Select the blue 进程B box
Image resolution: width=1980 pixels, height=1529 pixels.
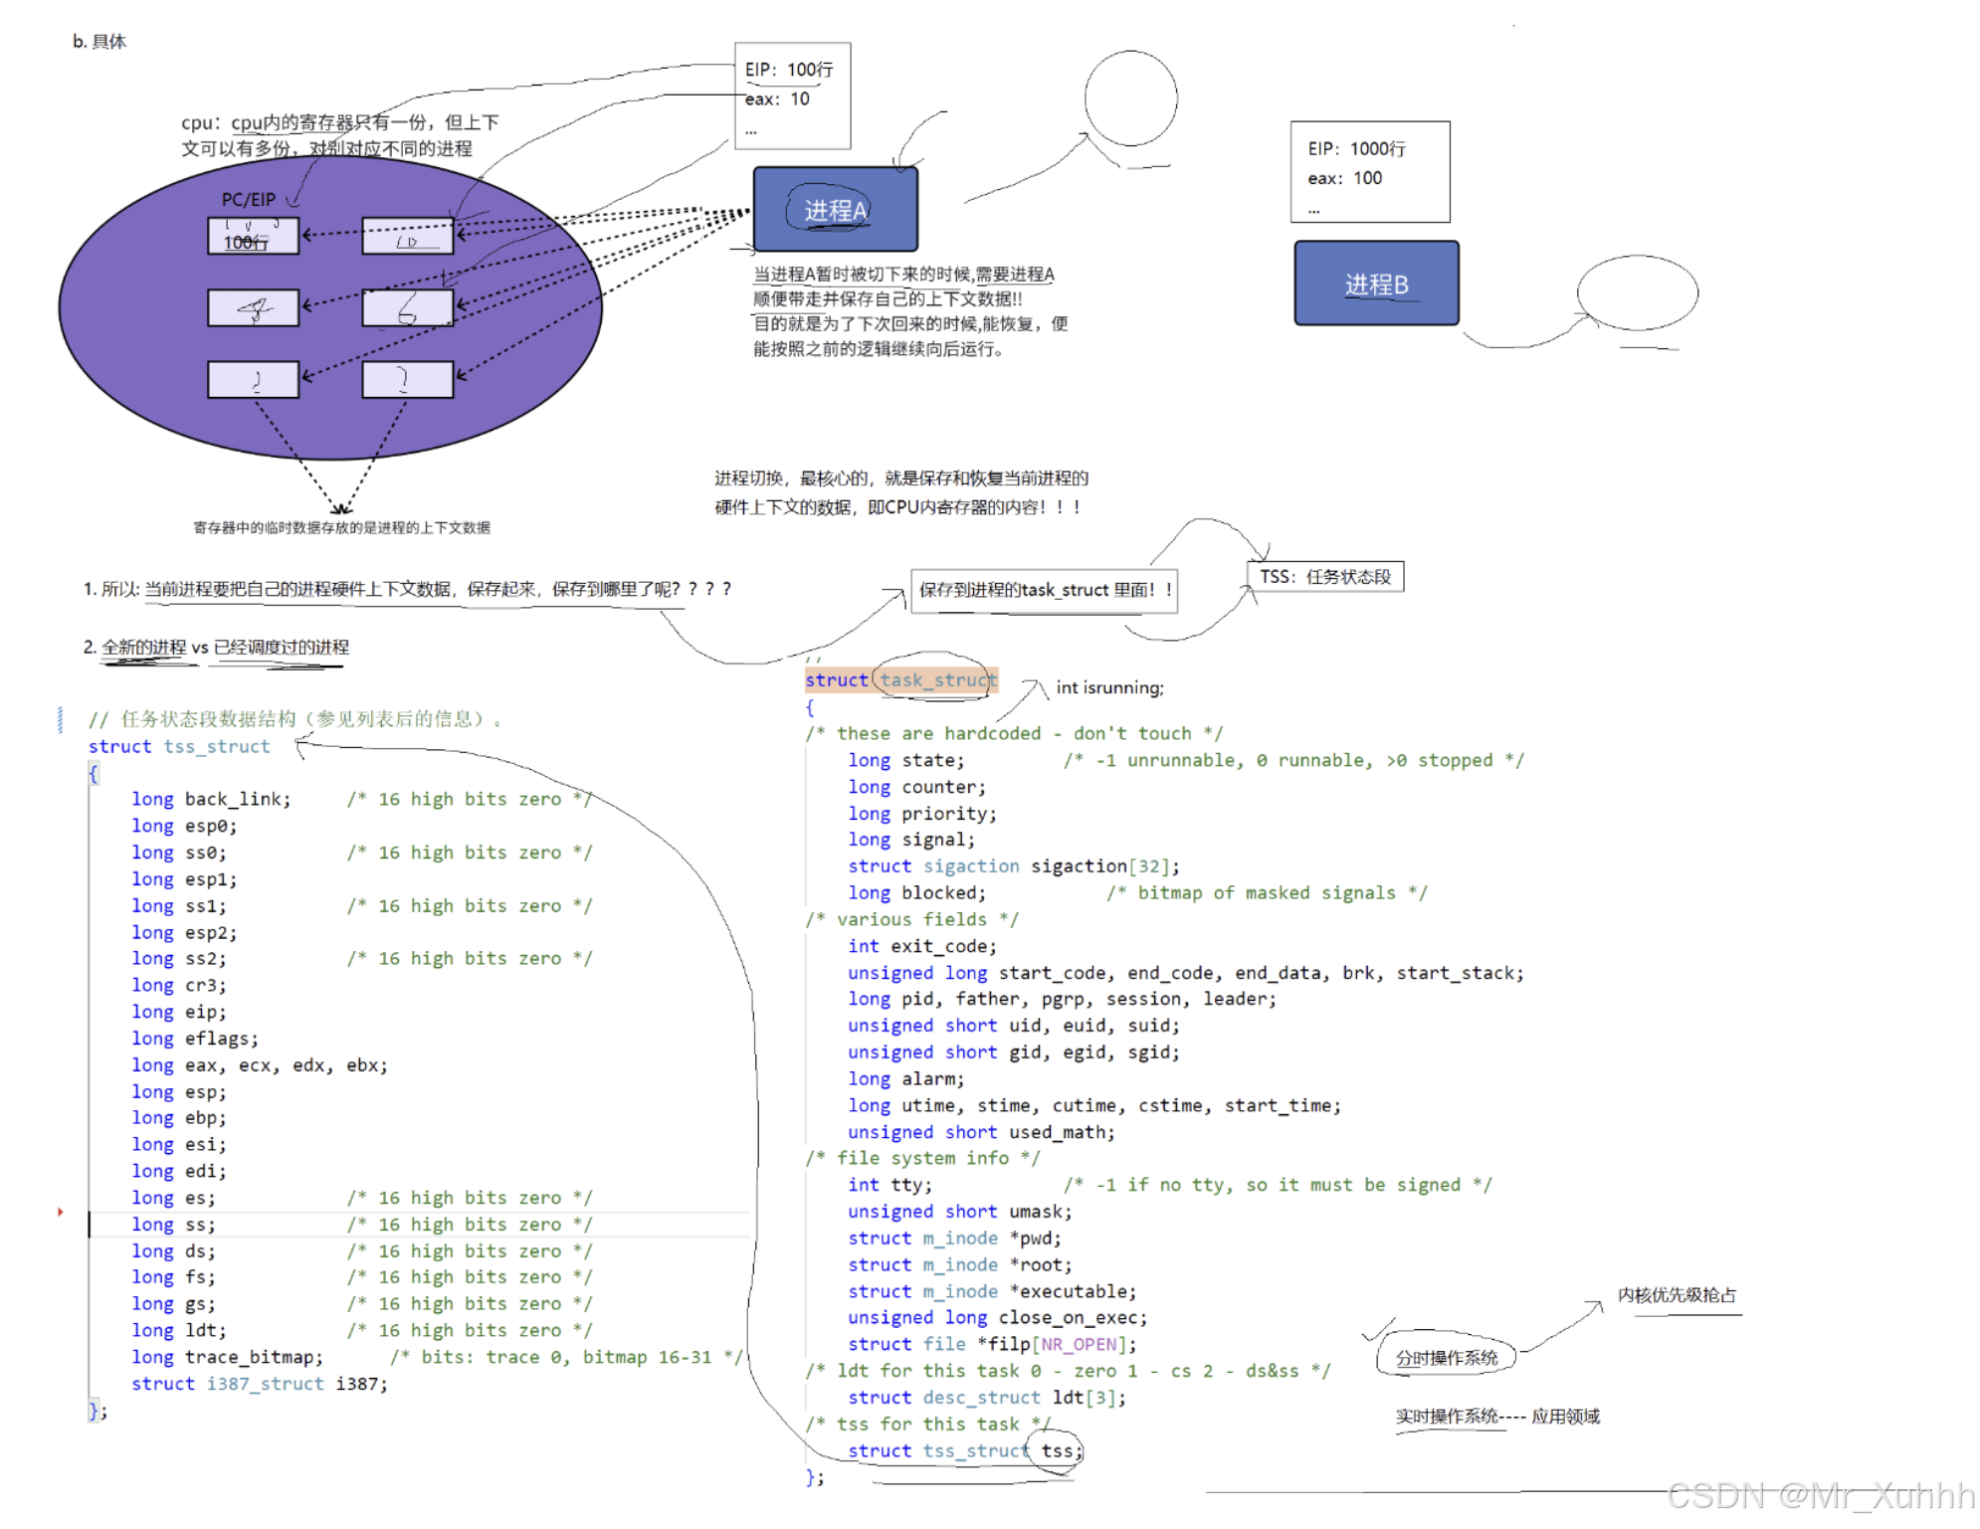click(x=1376, y=284)
